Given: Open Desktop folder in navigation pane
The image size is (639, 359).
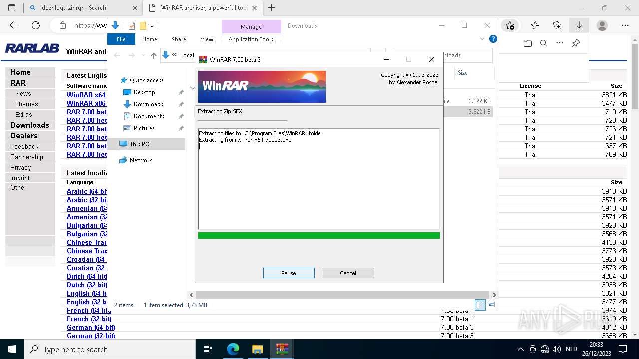Looking at the screenshot, I should [144, 92].
